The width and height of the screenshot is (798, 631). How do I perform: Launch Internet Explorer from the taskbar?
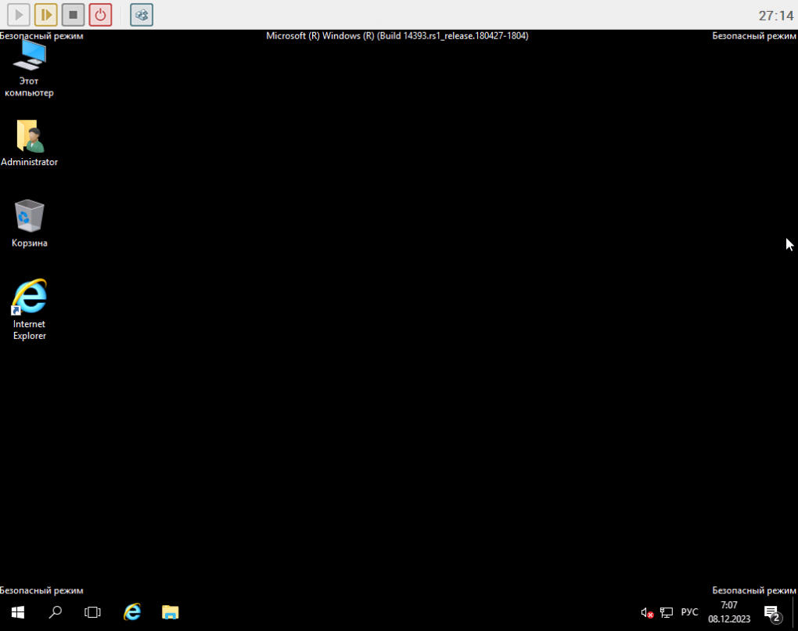[132, 612]
